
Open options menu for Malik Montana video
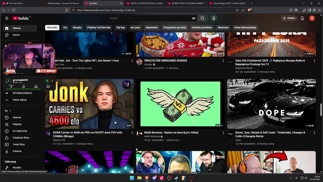[223, 133]
